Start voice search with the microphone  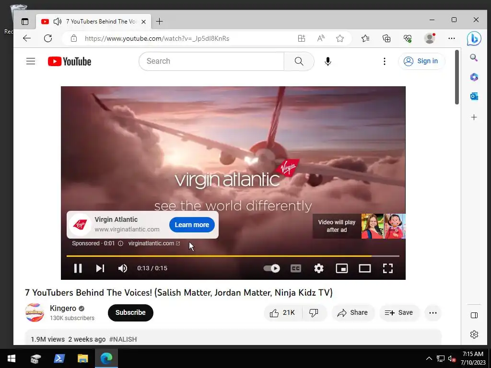(328, 61)
